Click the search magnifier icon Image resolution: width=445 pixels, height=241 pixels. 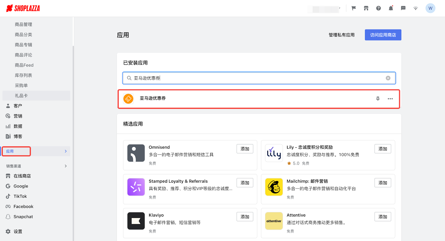pos(129,78)
